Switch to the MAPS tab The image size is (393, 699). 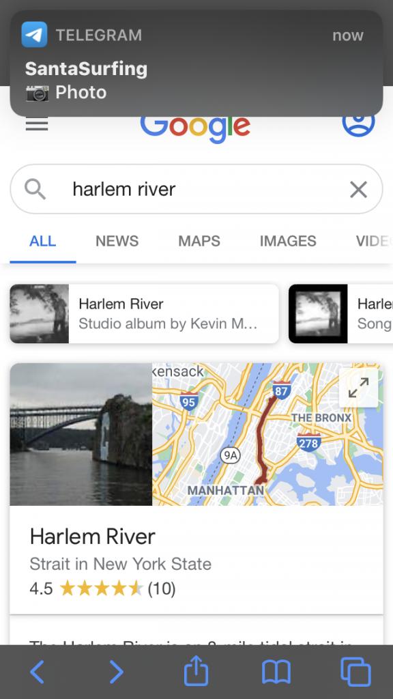tap(199, 241)
